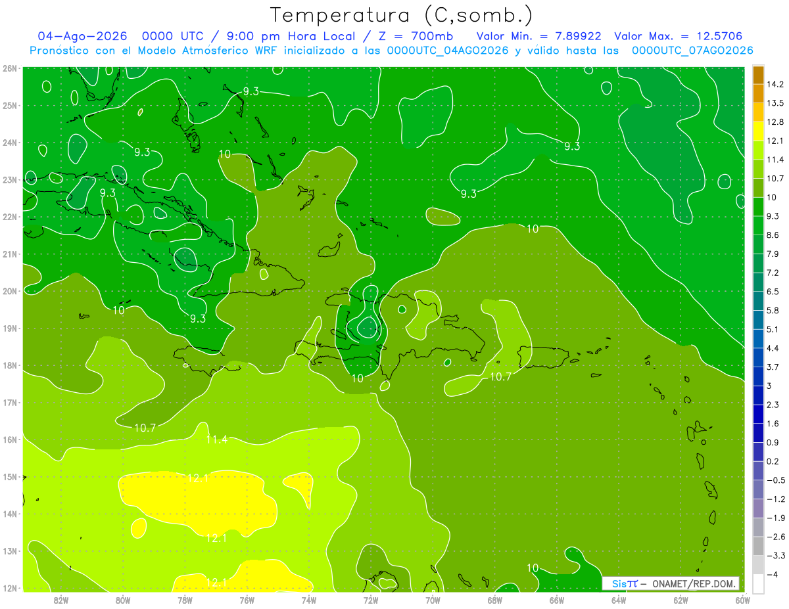This screenshot has height=609, width=789.
Task: Click the latitude axis label "15N"
Action: point(10,477)
